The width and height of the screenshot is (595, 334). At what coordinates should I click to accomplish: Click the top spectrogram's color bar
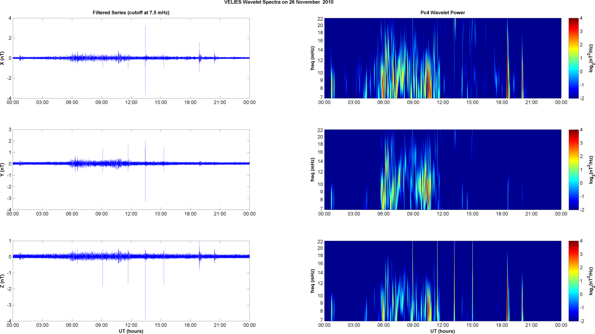[573, 58]
